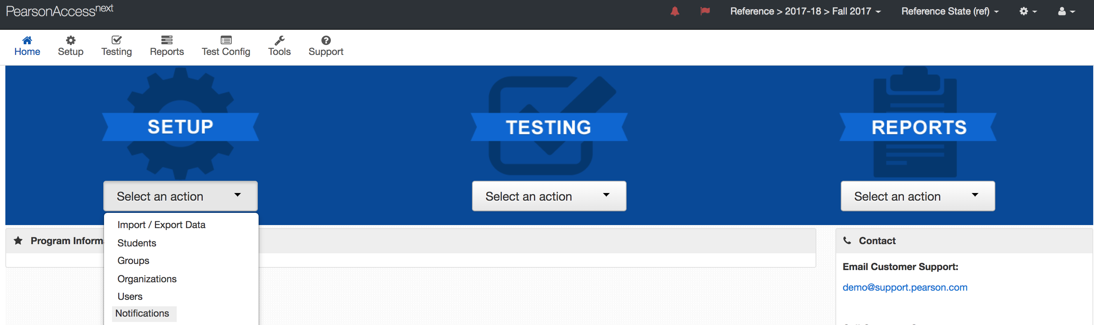Viewport: 1094px width, 325px height.
Task: Go to Home via house icon
Action: tap(27, 46)
